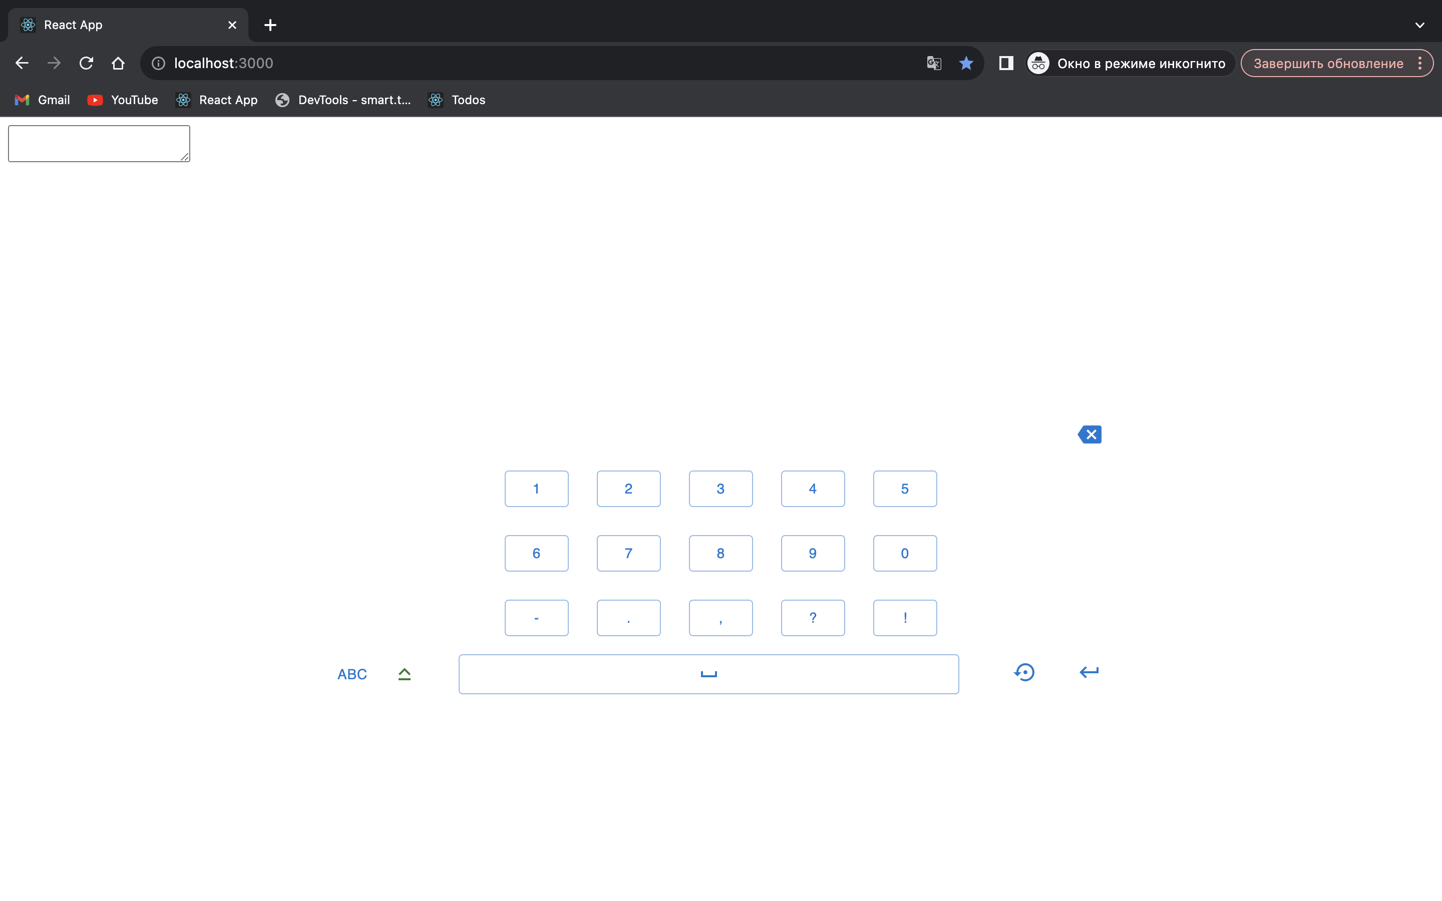Click the history restore circular arrow icon

click(1024, 672)
